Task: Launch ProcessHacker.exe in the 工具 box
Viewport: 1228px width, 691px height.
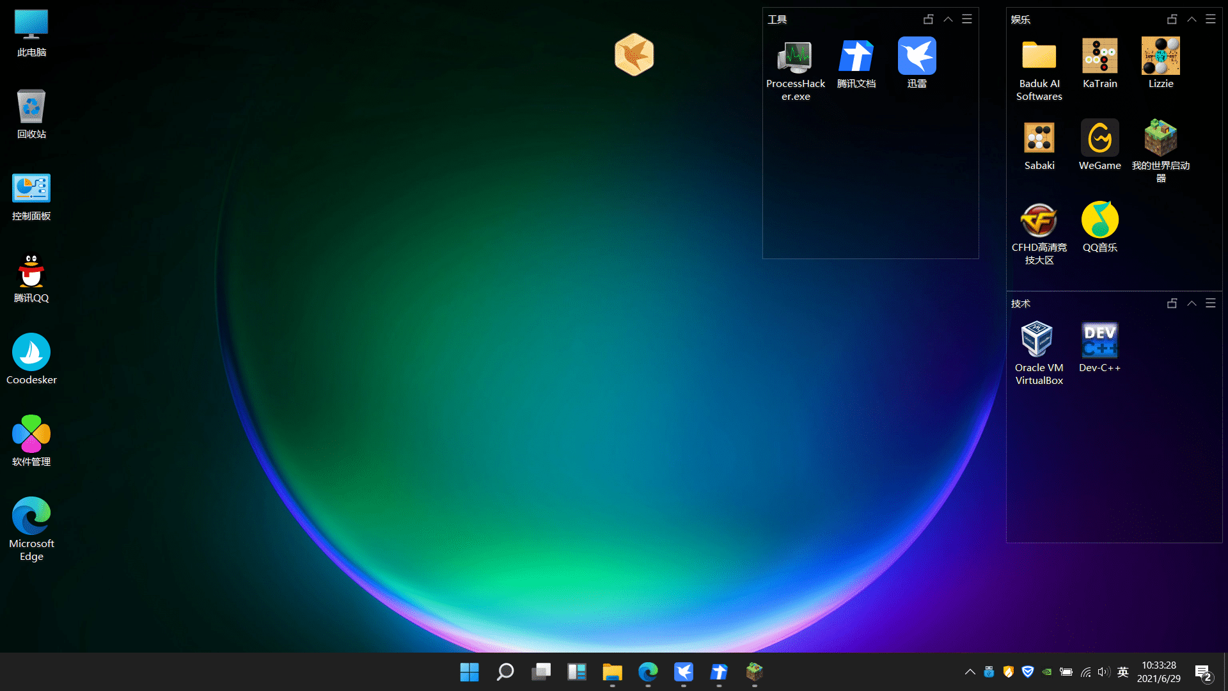Action: [796, 70]
